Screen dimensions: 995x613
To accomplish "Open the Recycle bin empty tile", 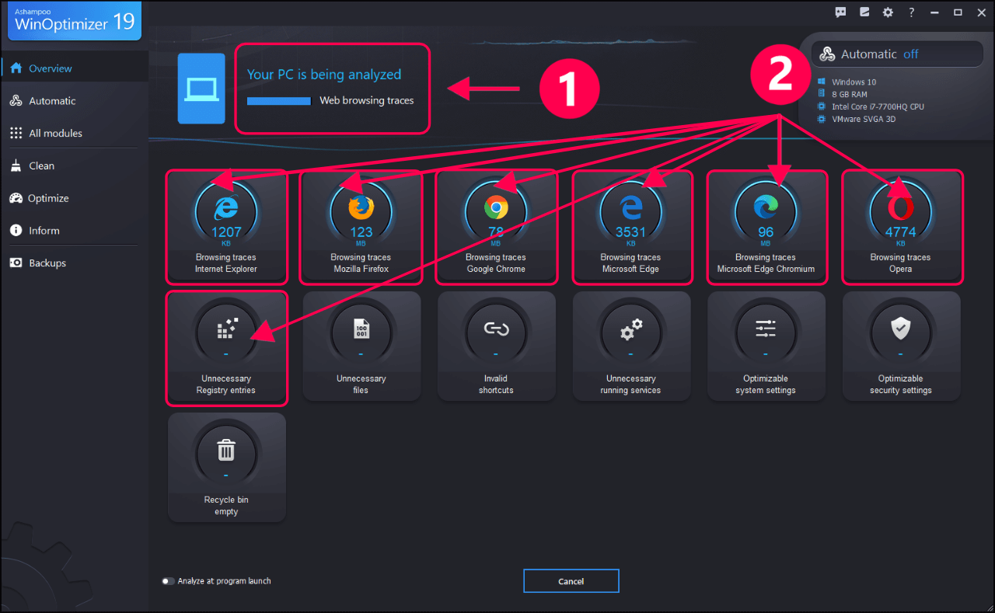I will [226, 467].
